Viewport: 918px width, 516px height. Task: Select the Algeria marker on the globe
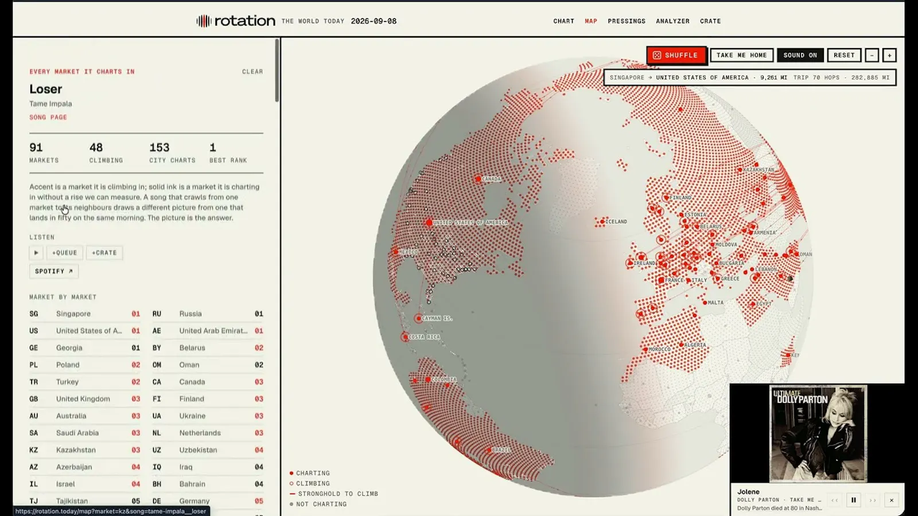coord(682,345)
